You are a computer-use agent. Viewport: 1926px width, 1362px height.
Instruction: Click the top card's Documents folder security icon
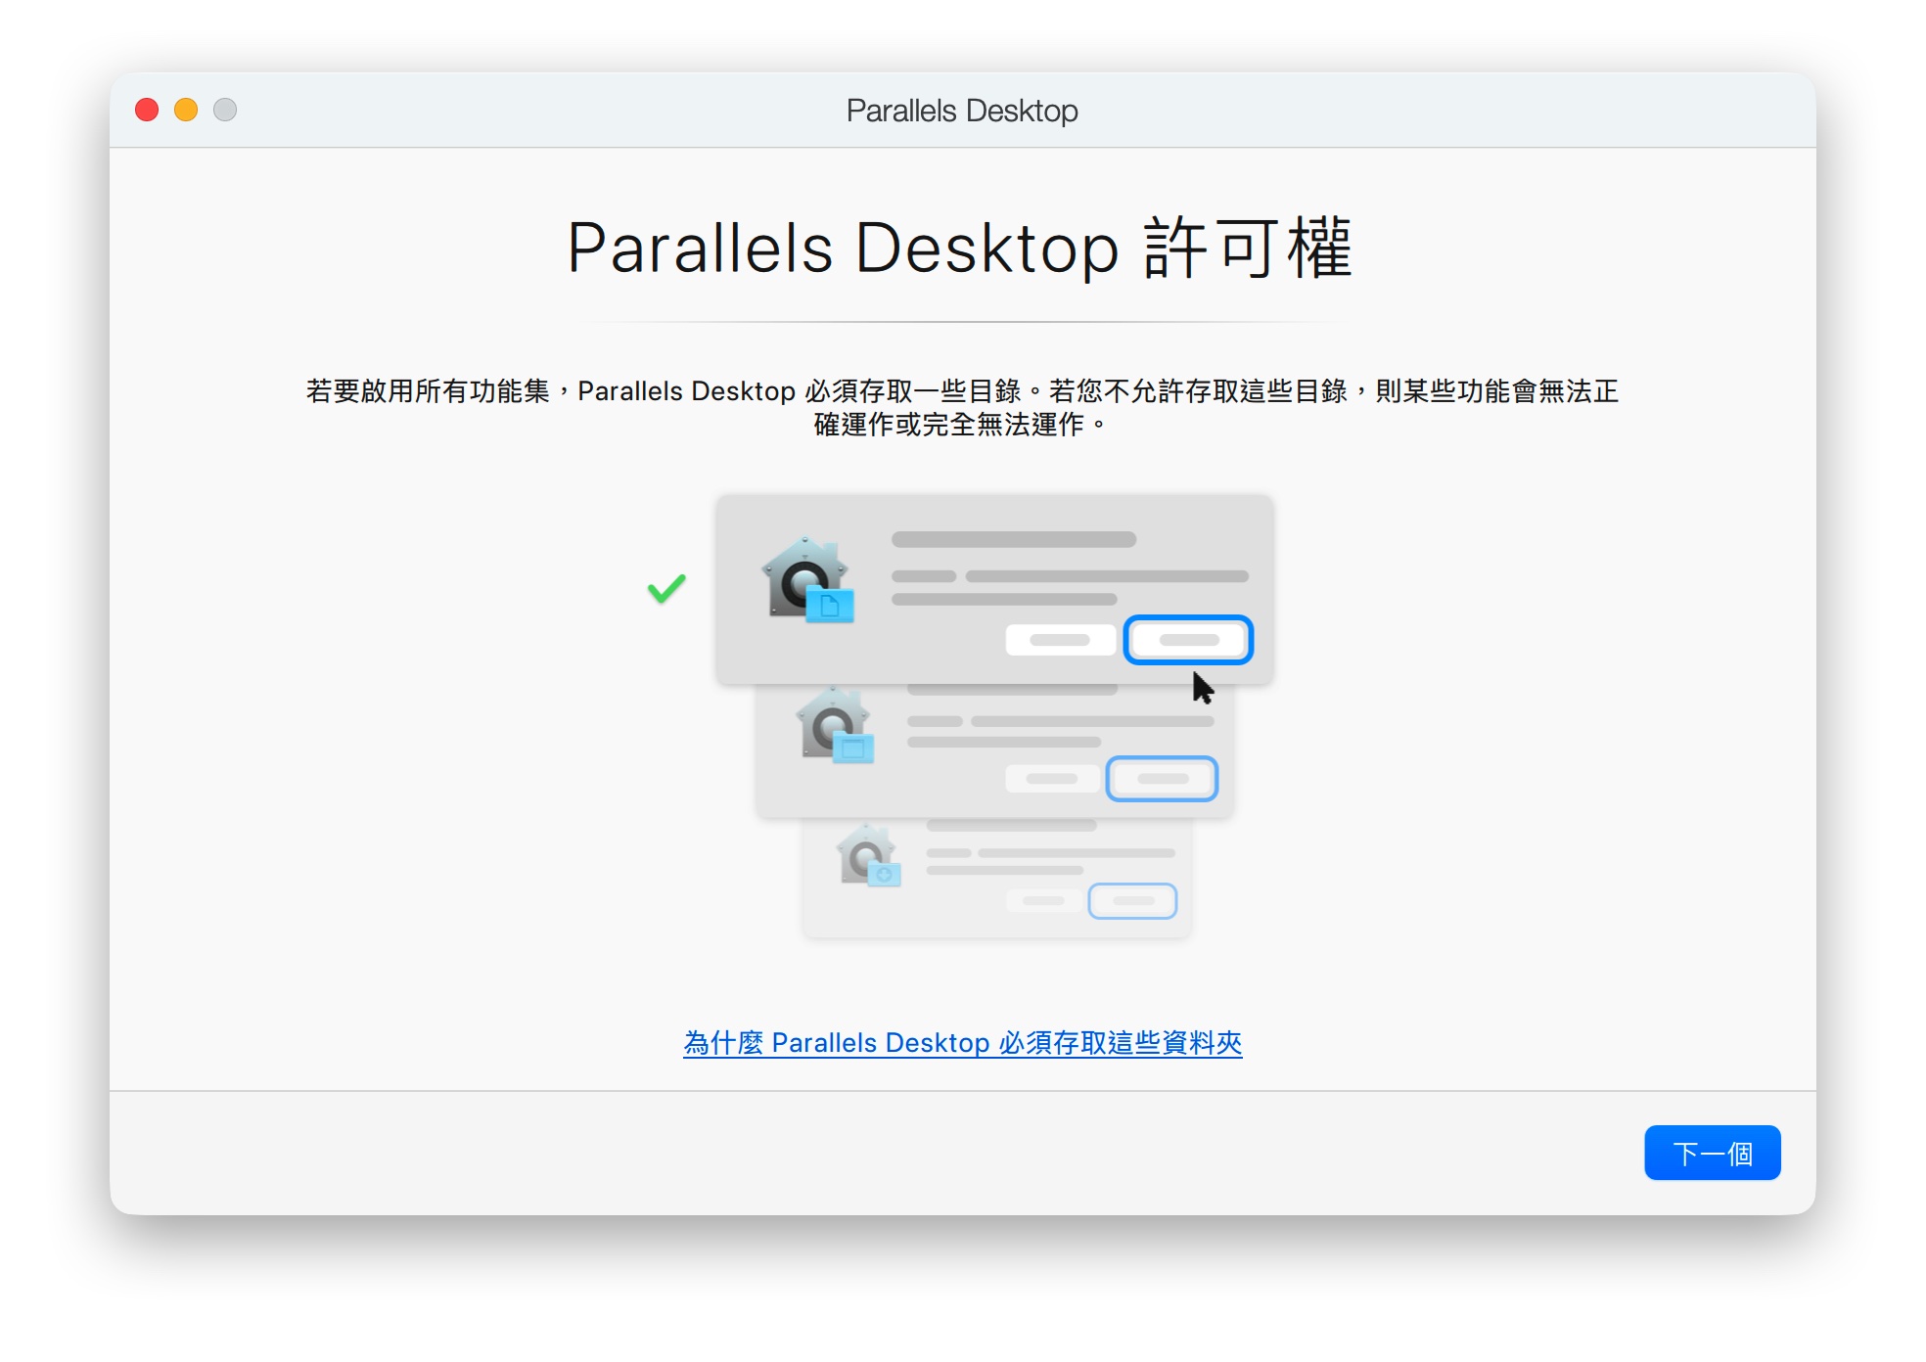[x=807, y=580]
